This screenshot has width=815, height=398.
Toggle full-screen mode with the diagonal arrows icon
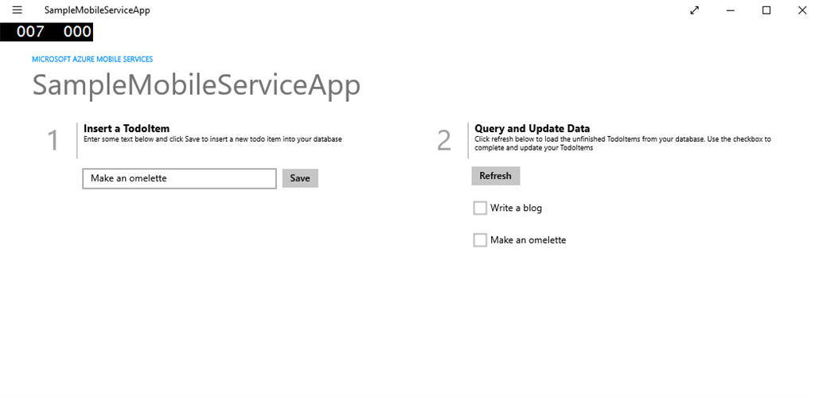pyautogui.click(x=694, y=10)
